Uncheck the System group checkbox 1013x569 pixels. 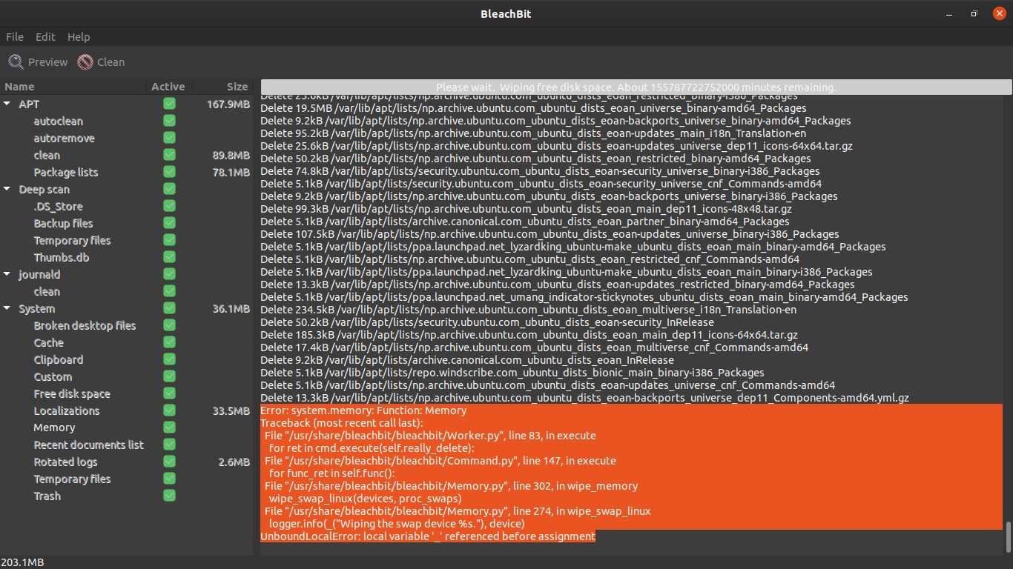point(169,308)
